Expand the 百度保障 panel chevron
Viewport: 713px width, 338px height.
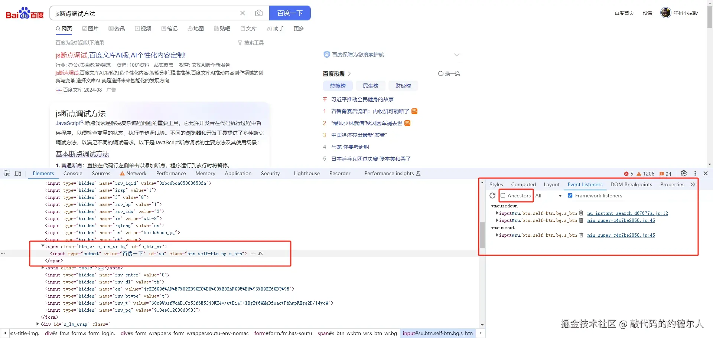coord(456,55)
